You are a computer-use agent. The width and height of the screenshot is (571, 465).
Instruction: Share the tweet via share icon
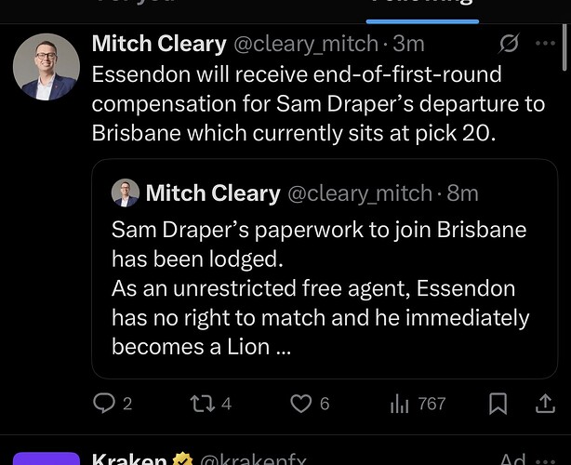tap(545, 404)
